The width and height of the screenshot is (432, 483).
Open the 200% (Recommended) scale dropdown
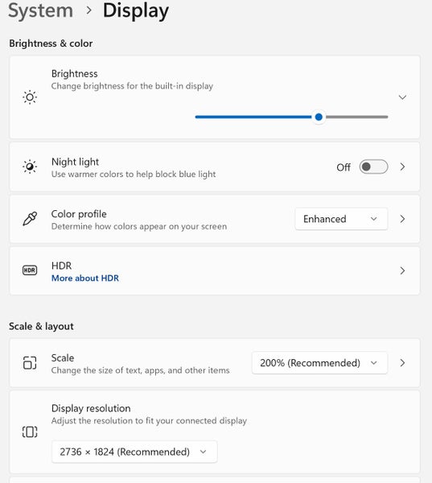click(x=319, y=363)
